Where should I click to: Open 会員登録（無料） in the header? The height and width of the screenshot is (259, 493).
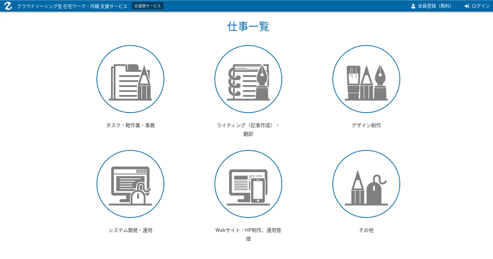tap(431, 6)
